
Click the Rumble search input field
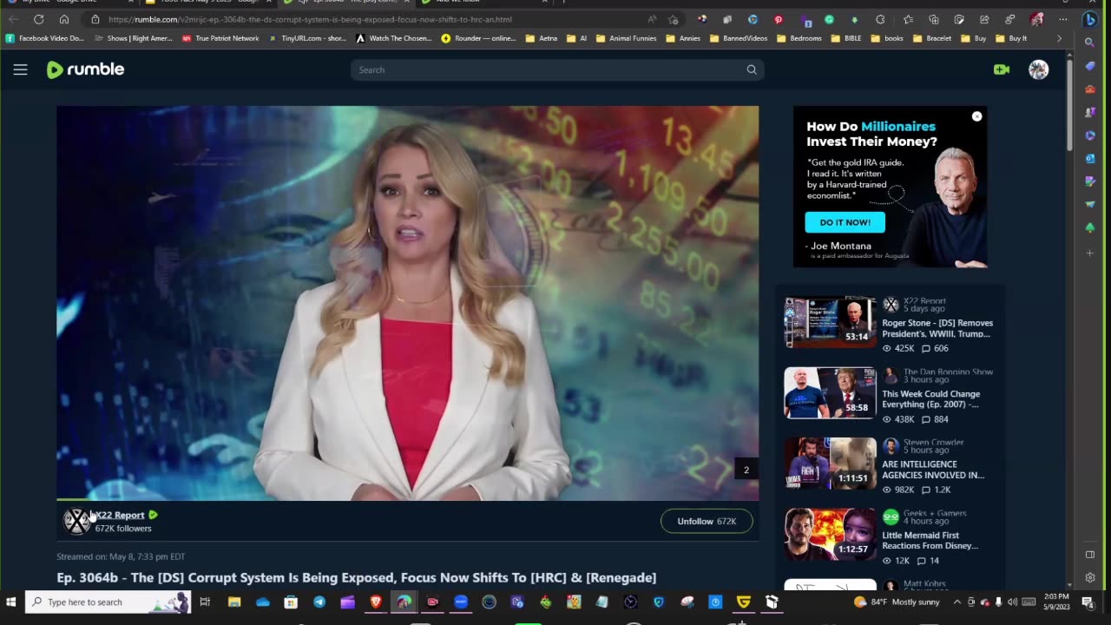click(x=547, y=69)
